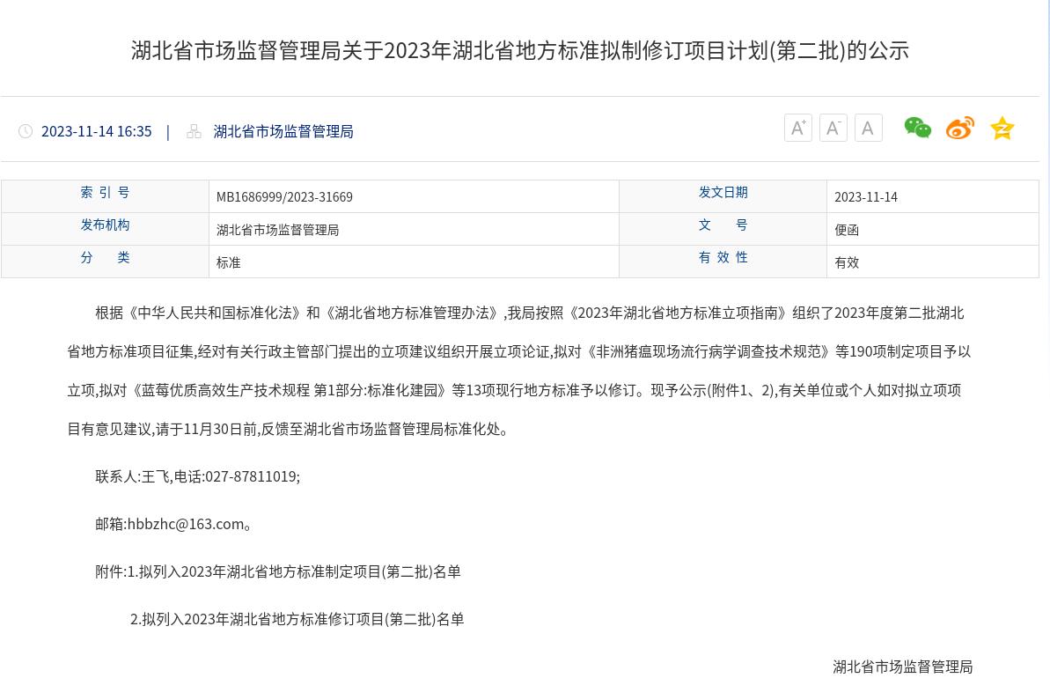Click the phone number 027-87811019
This screenshot has height=700, width=1050.
pyautogui.click(x=250, y=476)
